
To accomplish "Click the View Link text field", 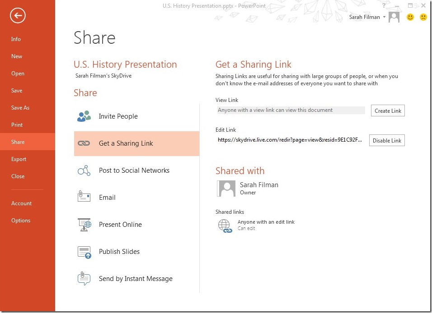I will (291, 110).
